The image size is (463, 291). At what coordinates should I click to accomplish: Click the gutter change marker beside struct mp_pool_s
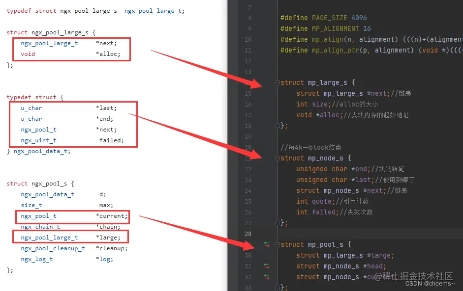click(x=267, y=244)
